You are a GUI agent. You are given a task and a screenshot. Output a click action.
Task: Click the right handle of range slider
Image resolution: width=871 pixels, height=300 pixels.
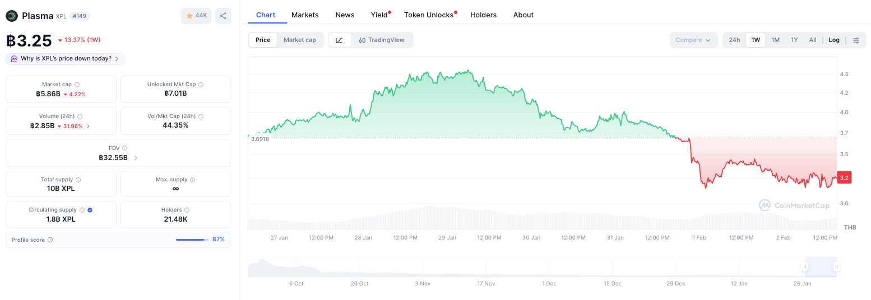click(x=836, y=267)
